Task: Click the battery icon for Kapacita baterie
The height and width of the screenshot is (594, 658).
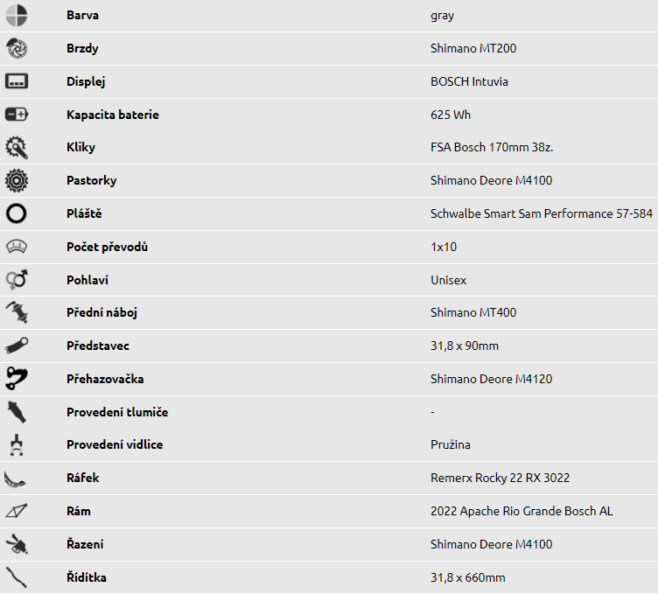Action: [x=17, y=114]
